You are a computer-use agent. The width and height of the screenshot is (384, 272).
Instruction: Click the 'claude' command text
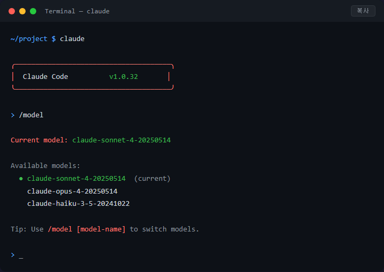pyautogui.click(x=72, y=39)
